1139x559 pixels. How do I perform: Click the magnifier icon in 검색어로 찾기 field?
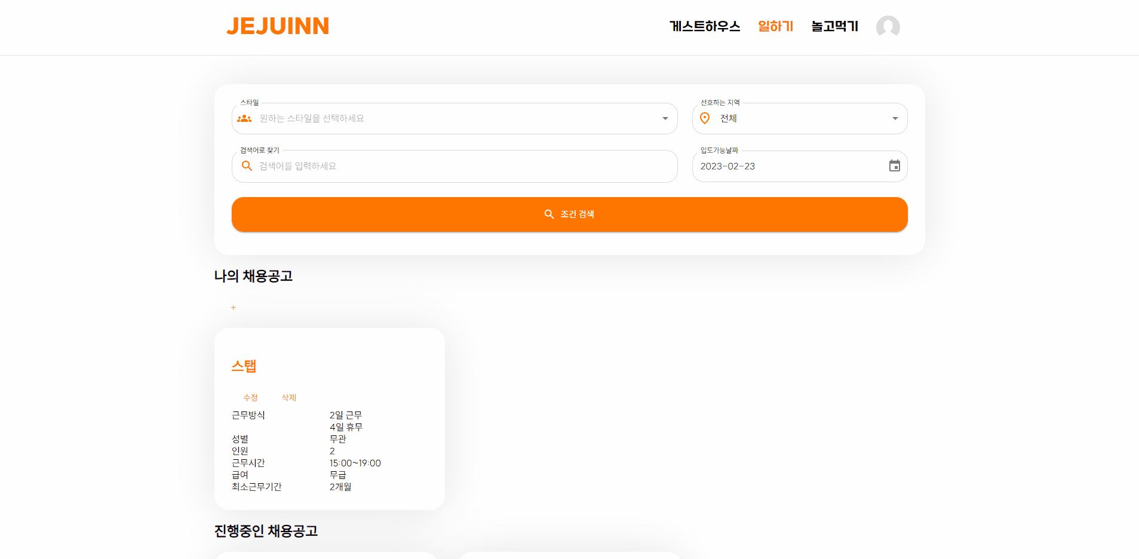click(x=247, y=166)
